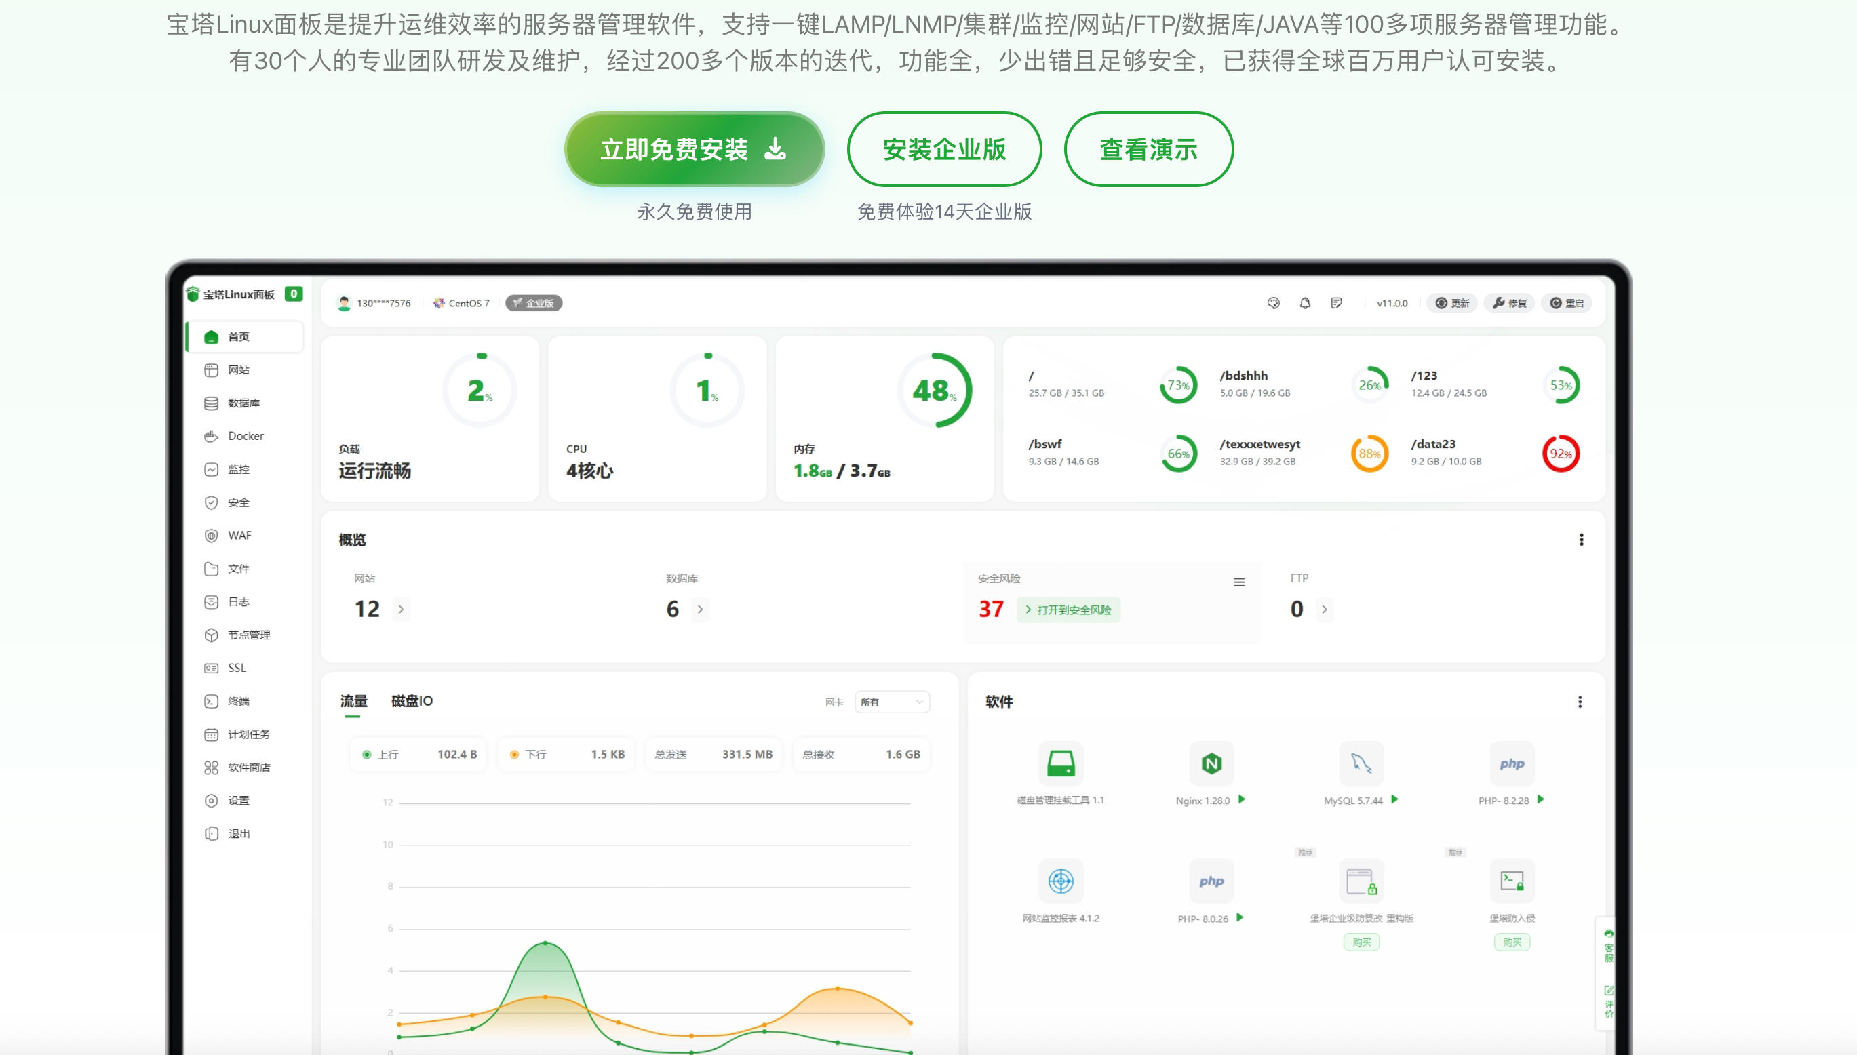Image resolution: width=1857 pixels, height=1055 pixels.
Task: Click the /data23 92% disk usage ring
Action: pyautogui.click(x=1561, y=454)
